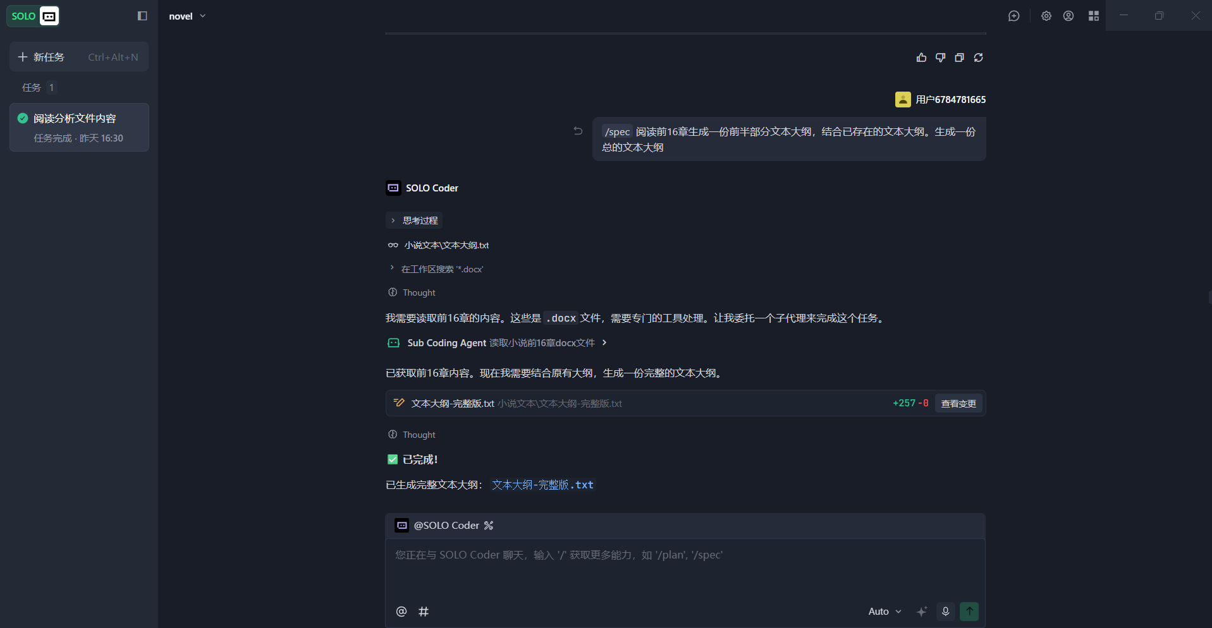Click the microphone voice input icon
Image resolution: width=1212 pixels, height=628 pixels.
[945, 611]
